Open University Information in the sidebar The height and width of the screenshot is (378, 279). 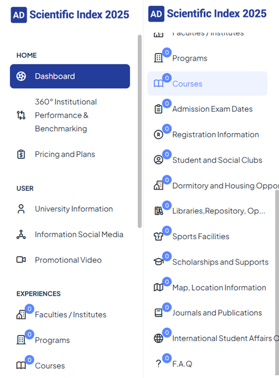pyautogui.click(x=70, y=209)
